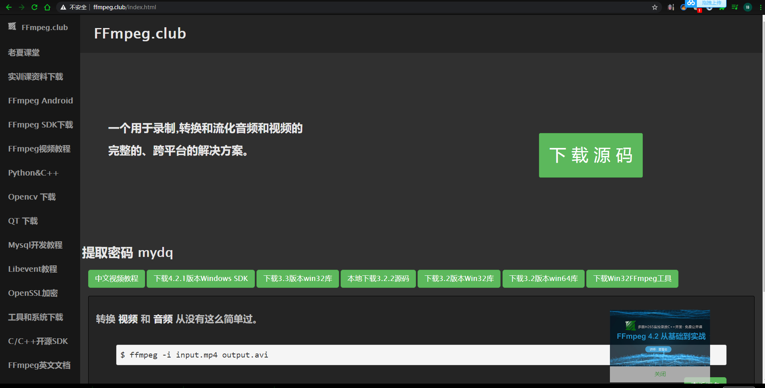
Task: Click the blue paintbrush extension icon
Action: pos(683,7)
